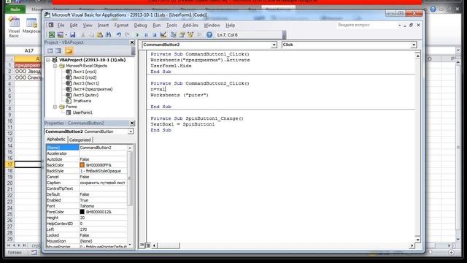Open the Debug menu
Screen dimensions: 467x263
[140, 26]
